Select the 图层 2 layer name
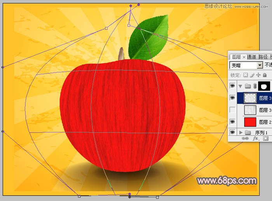The width and height of the screenshot is (272, 201). [265, 122]
